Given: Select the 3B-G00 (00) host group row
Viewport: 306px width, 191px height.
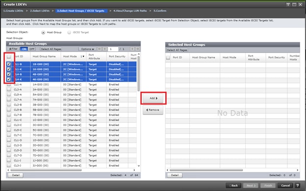Looking at the screenshot, I should [x=72, y=105].
